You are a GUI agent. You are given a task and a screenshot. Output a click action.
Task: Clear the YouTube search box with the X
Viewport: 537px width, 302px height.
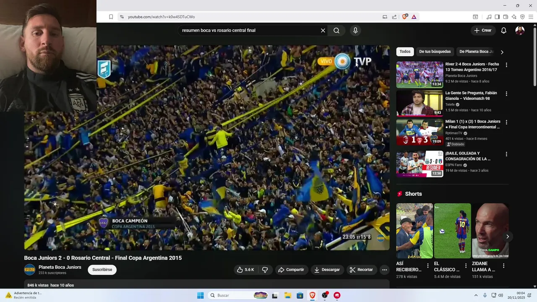[323, 30]
